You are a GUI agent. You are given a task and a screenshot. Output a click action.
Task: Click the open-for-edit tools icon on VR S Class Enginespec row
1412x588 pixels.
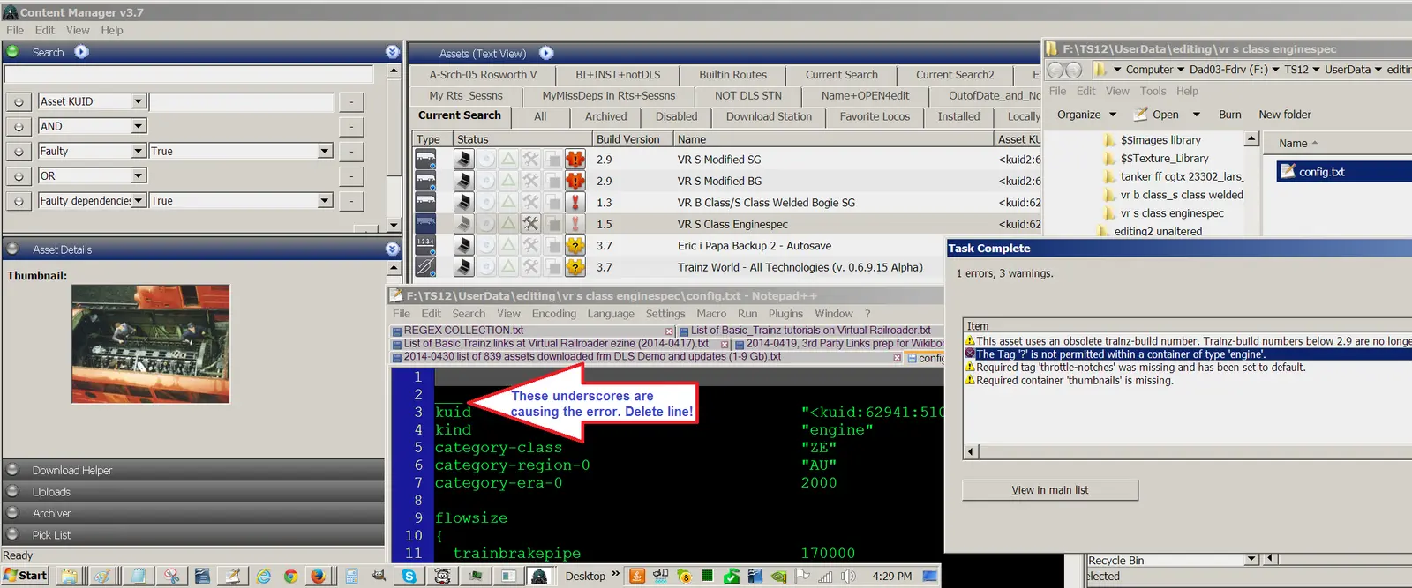[530, 224]
